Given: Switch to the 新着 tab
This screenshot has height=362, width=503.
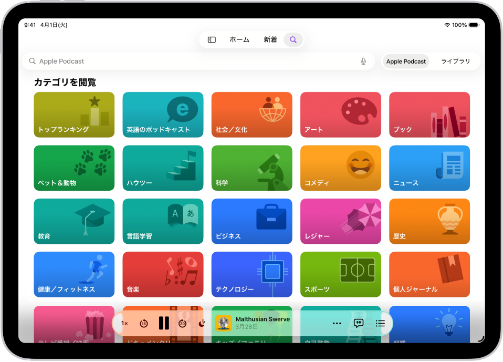Looking at the screenshot, I should pyautogui.click(x=270, y=39).
